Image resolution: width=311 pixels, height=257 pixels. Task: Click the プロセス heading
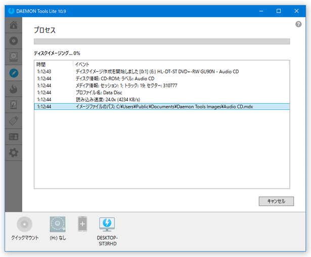[x=45, y=30]
